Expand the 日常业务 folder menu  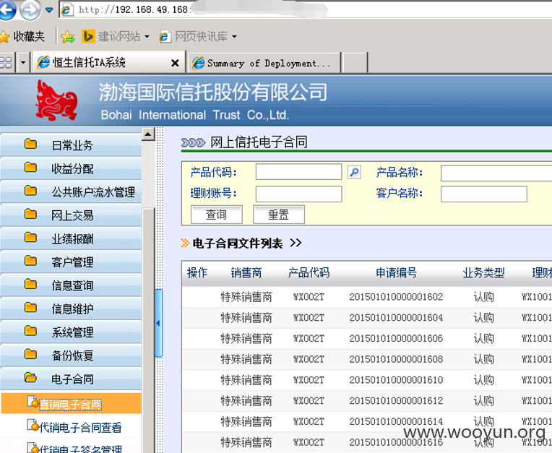tap(71, 144)
